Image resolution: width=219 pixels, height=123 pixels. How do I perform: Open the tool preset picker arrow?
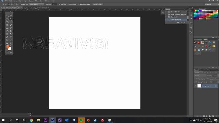coord(6,4)
